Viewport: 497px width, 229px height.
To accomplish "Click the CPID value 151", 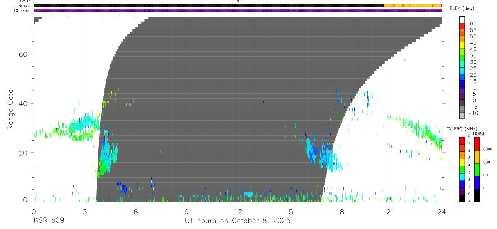I will 238,1.
